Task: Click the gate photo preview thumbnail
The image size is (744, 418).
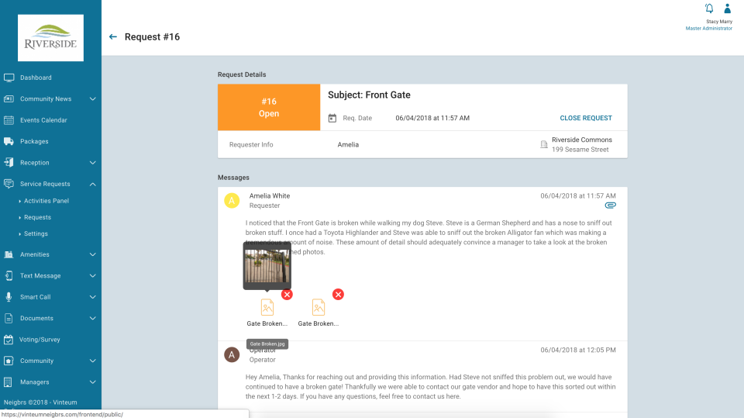Action: pyautogui.click(x=267, y=265)
